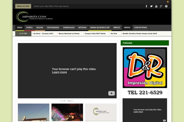Open the NOTICIAS menu item

(82, 28)
